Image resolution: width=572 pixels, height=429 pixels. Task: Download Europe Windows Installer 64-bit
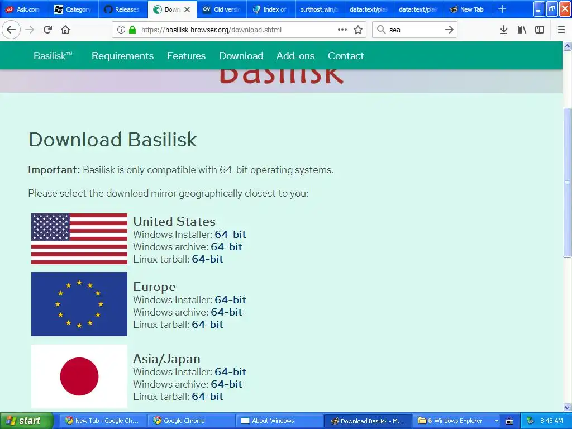click(x=230, y=299)
